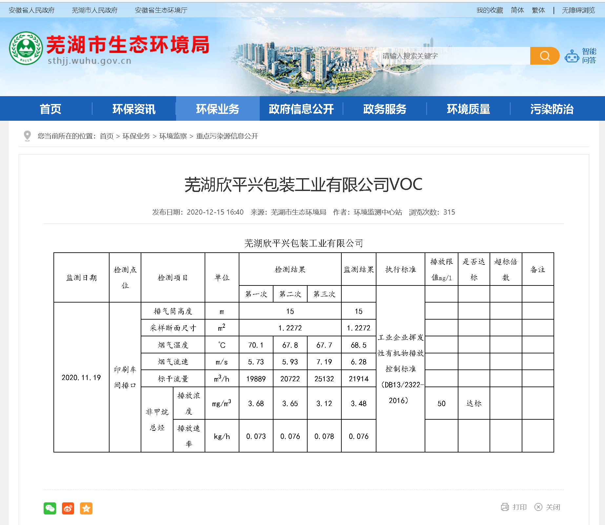This screenshot has width=605, height=525.
Task: Click the emission rate value 0.078
Action: 324,436
